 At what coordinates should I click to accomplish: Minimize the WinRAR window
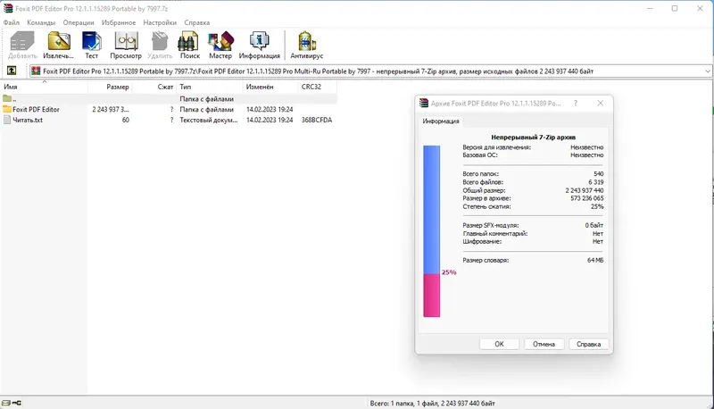pos(650,8)
